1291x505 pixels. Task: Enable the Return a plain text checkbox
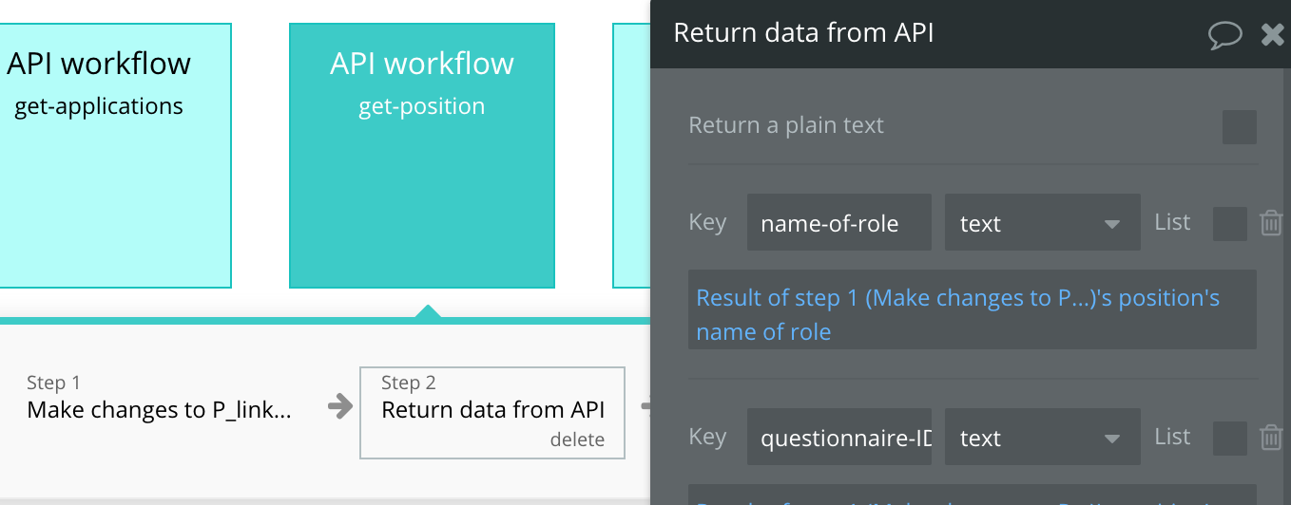pyautogui.click(x=1239, y=126)
